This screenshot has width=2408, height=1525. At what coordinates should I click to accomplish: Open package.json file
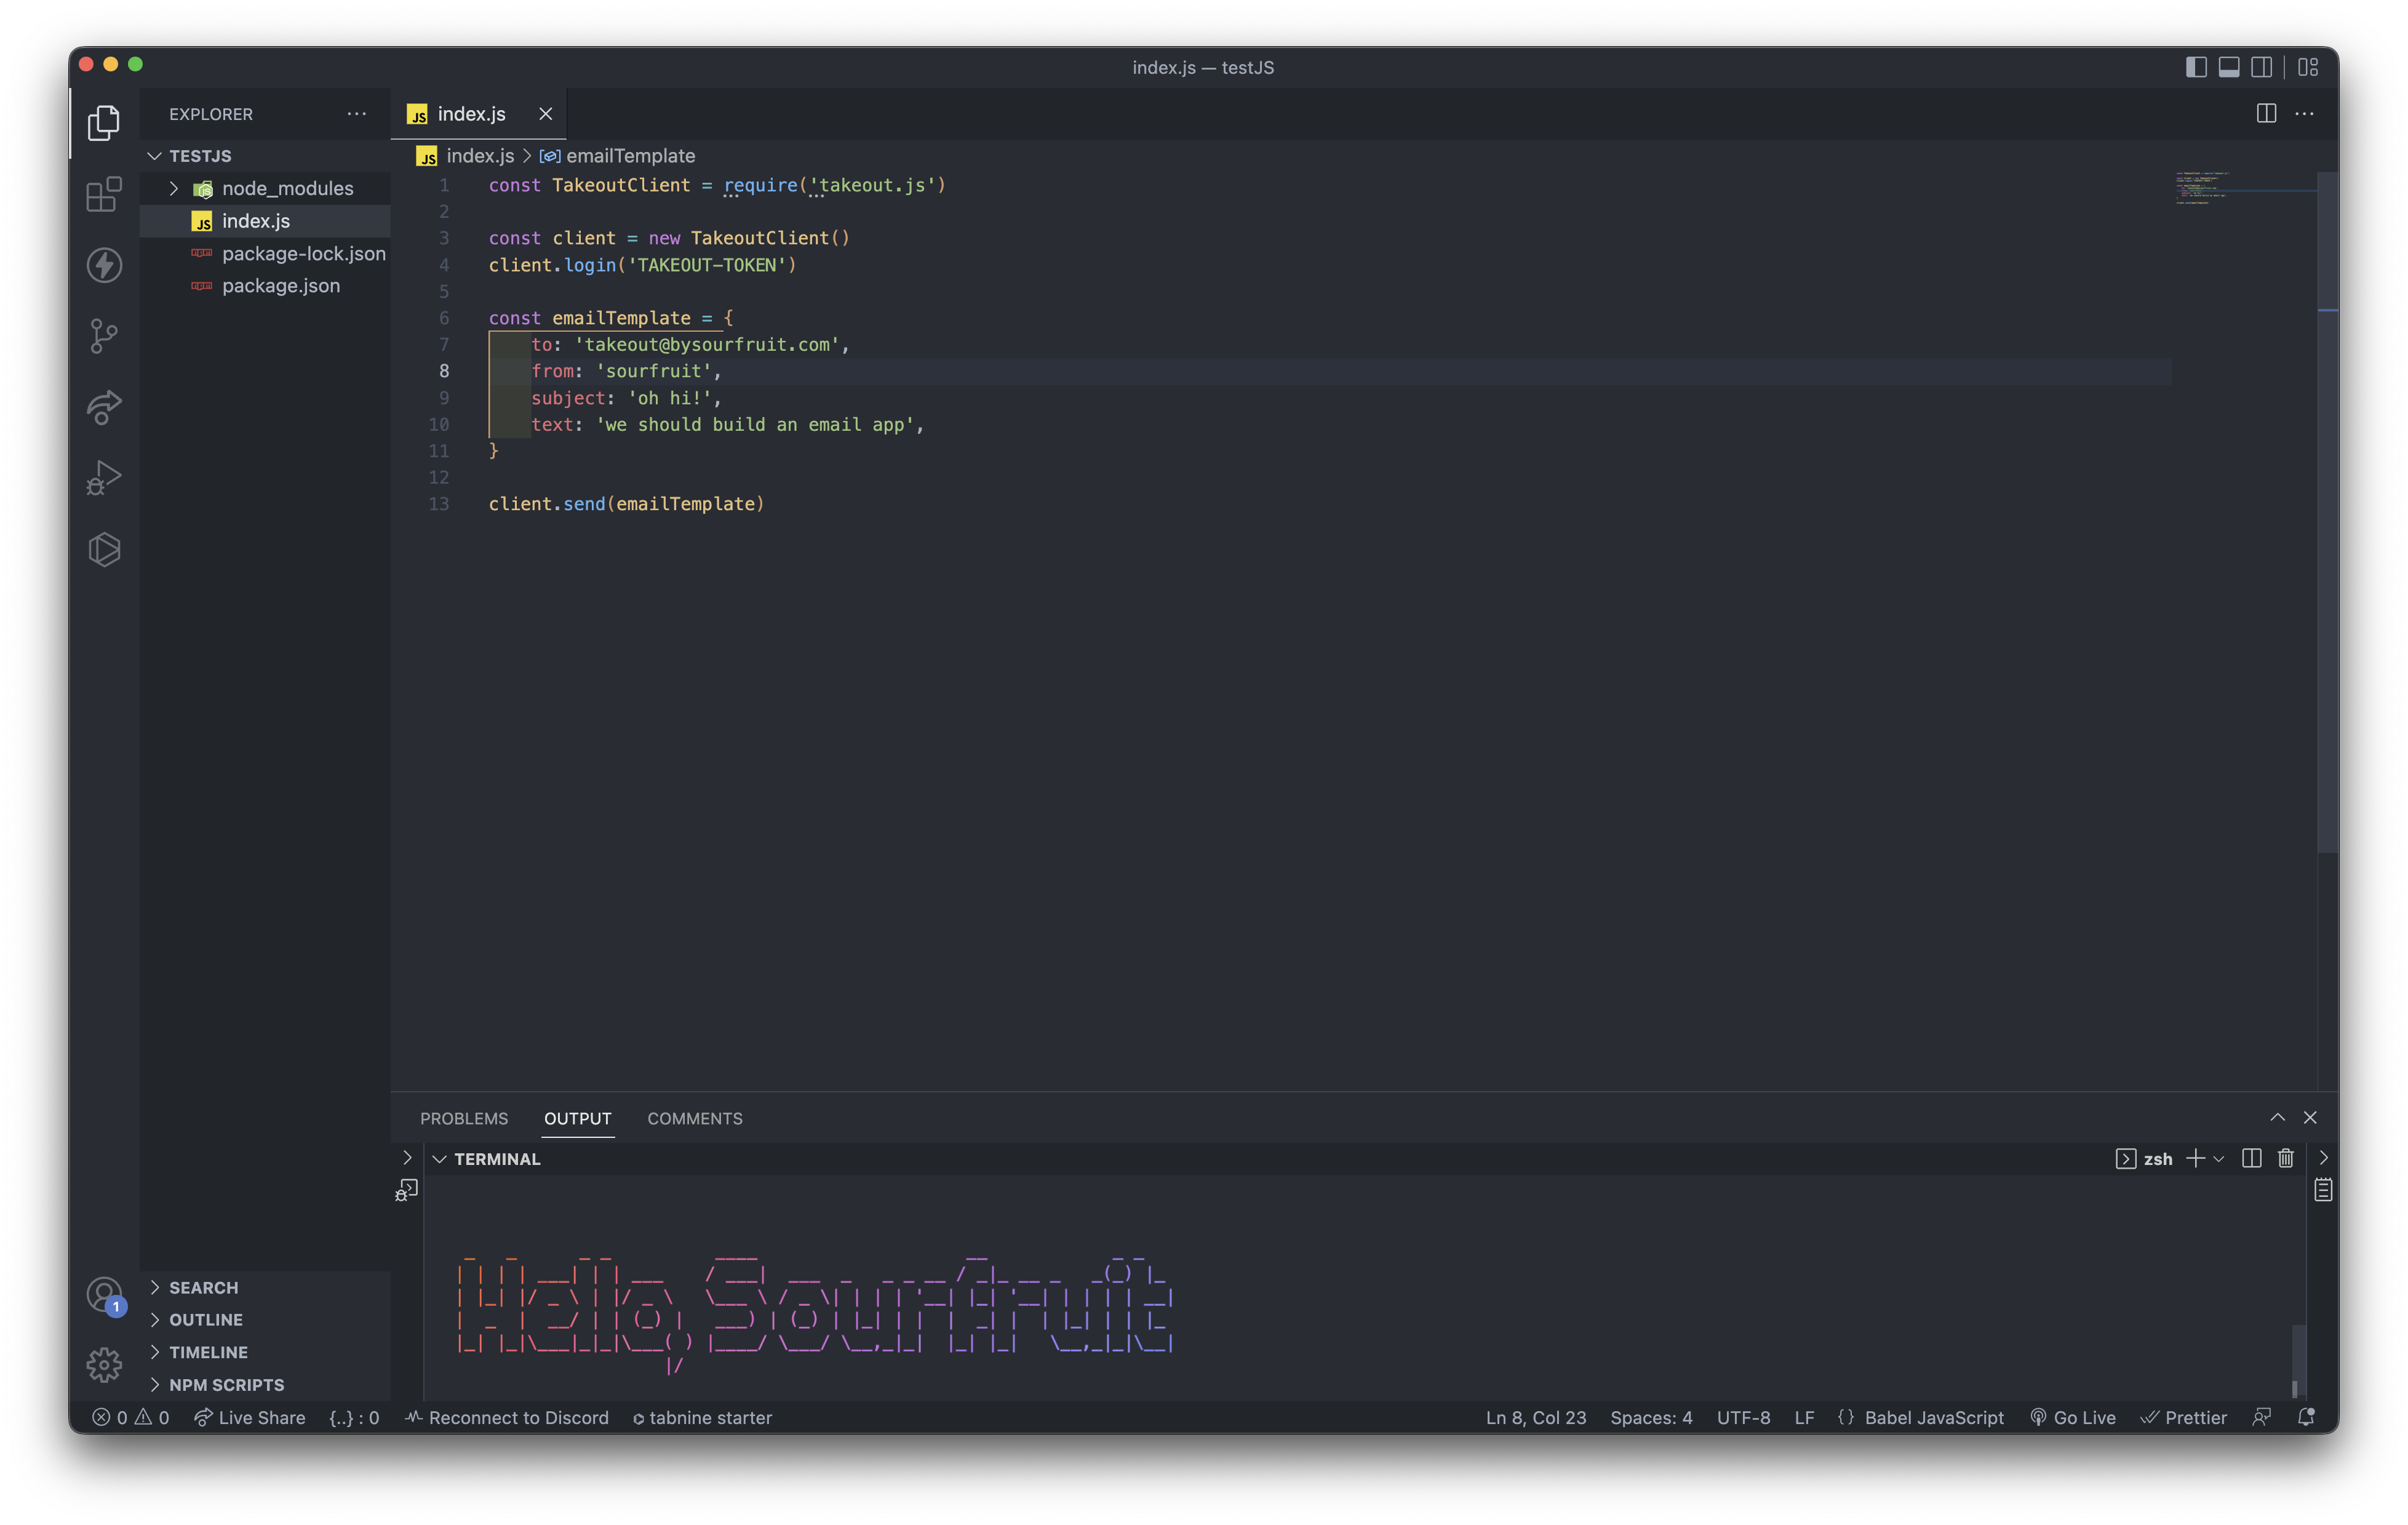(265, 286)
